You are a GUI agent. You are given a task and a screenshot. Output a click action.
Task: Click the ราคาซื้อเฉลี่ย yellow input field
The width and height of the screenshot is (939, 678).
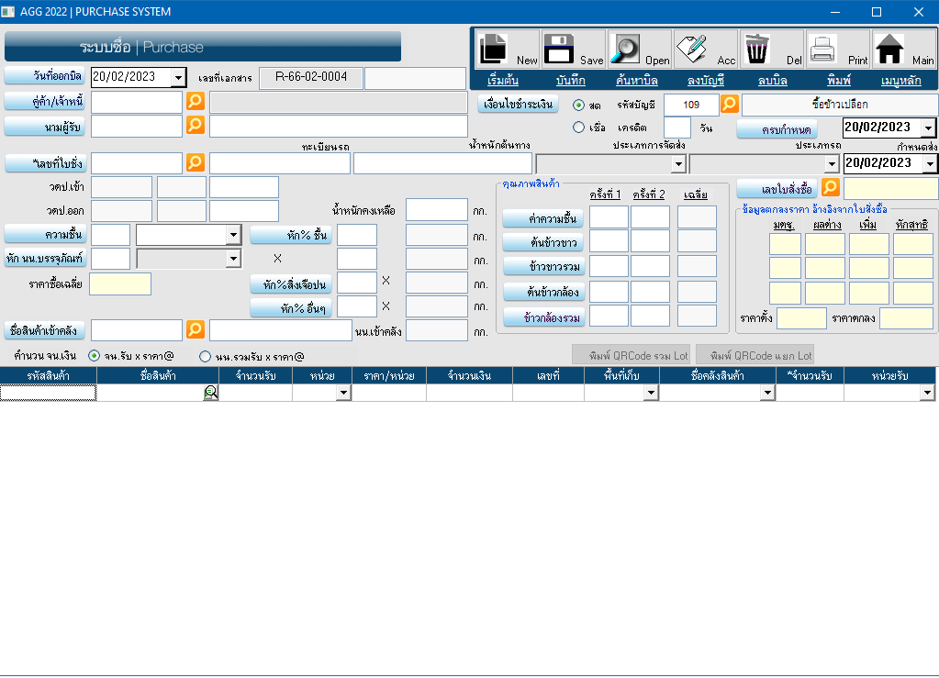click(120, 284)
